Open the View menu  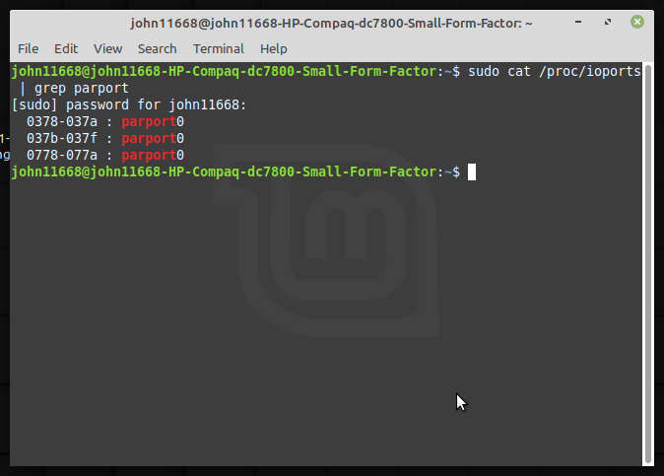pyautogui.click(x=108, y=49)
